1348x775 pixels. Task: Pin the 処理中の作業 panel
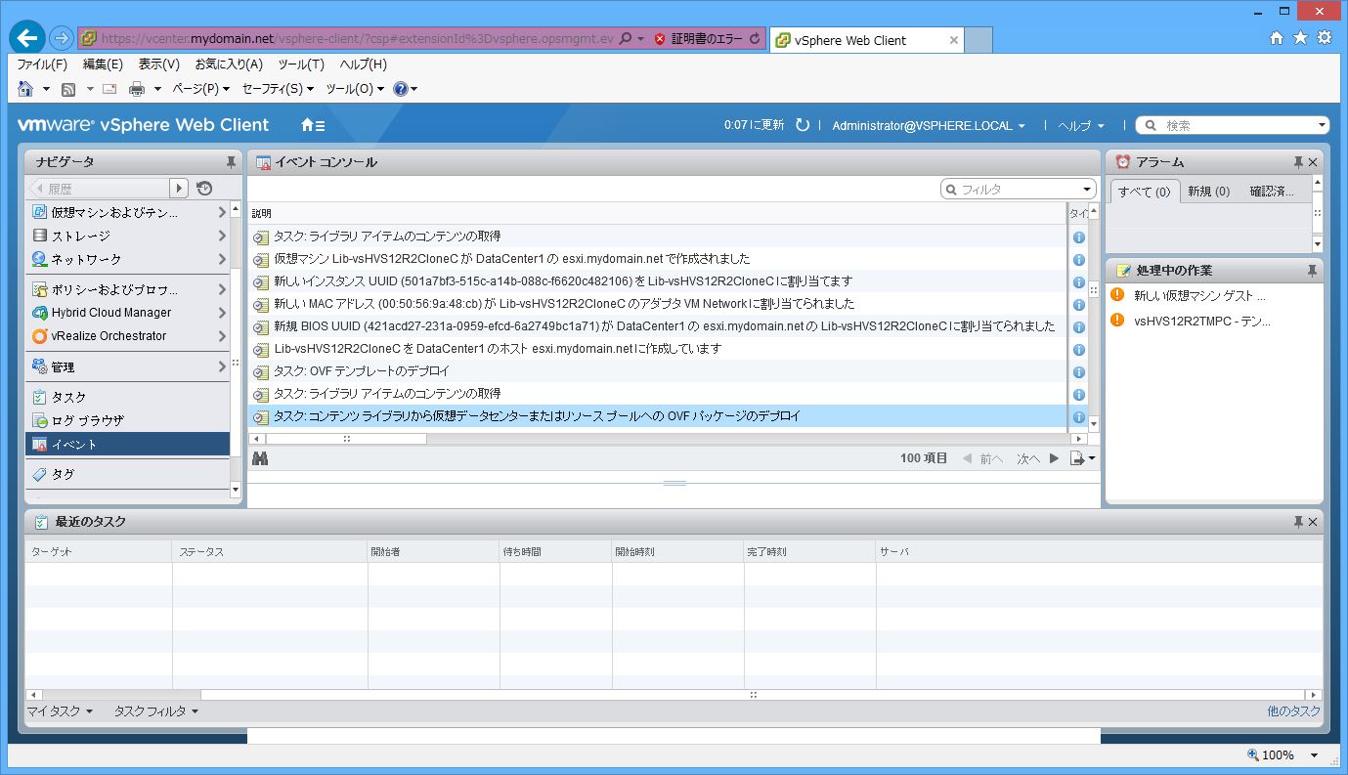pyautogui.click(x=1312, y=271)
